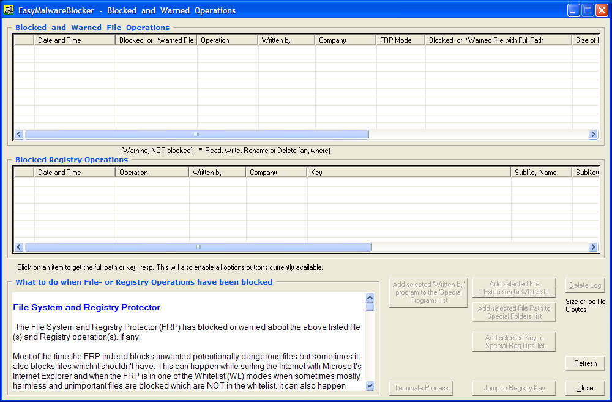Click the 'Operation' column header in file operations table
Image resolution: width=612 pixels, height=402 pixels.
pyautogui.click(x=228, y=40)
